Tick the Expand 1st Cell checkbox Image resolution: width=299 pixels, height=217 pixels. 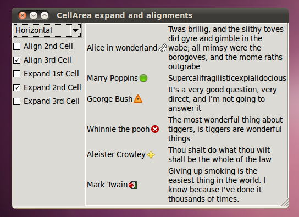pos(17,74)
